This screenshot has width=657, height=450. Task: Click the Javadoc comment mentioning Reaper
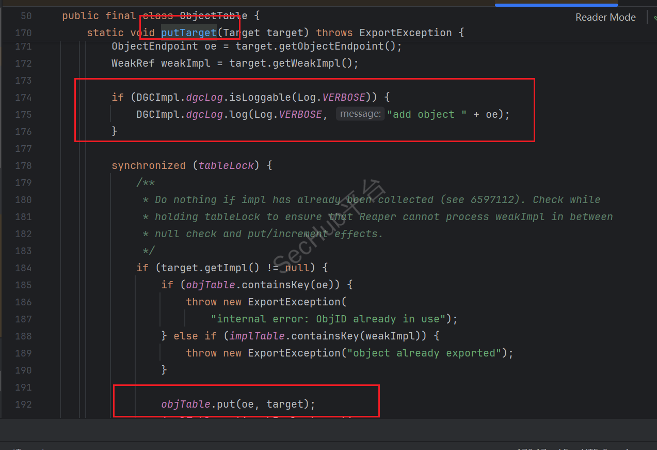pyautogui.click(x=383, y=216)
